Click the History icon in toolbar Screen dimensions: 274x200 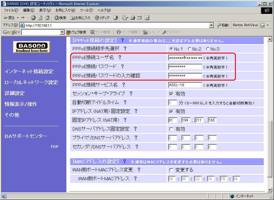click(x=116, y=18)
